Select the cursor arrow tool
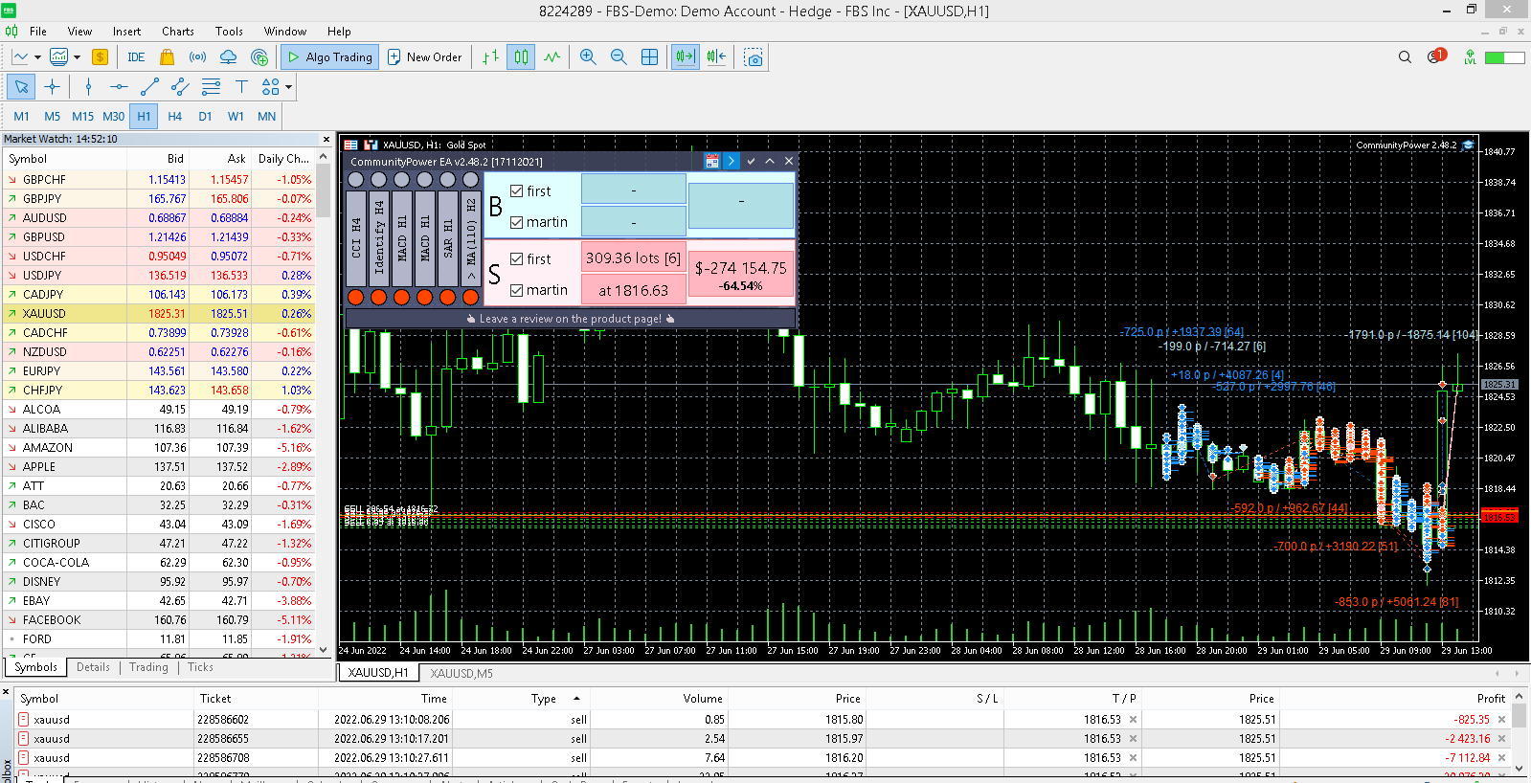Image resolution: width=1531 pixels, height=783 pixels. (21, 87)
